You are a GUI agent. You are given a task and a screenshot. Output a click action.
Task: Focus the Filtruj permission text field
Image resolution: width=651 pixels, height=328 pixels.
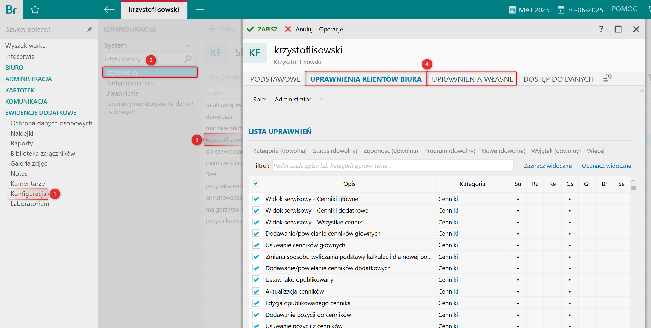(x=393, y=166)
